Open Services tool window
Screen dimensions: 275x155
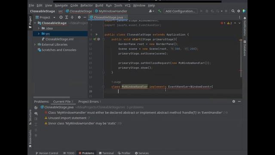click(x=142, y=153)
